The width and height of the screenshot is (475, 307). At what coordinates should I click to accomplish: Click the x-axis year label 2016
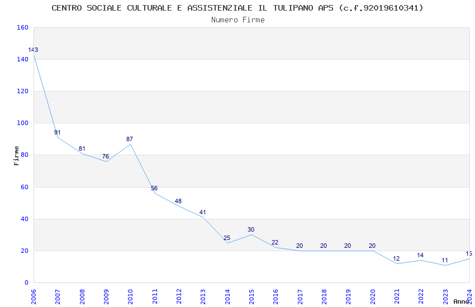(275, 297)
